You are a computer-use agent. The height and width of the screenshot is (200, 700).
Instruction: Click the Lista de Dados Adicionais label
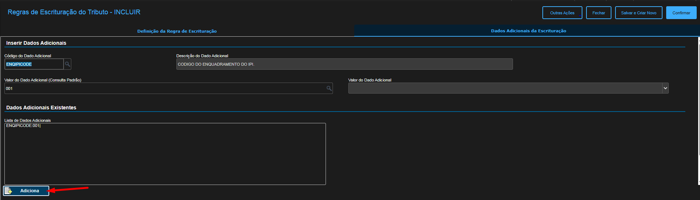(28, 120)
